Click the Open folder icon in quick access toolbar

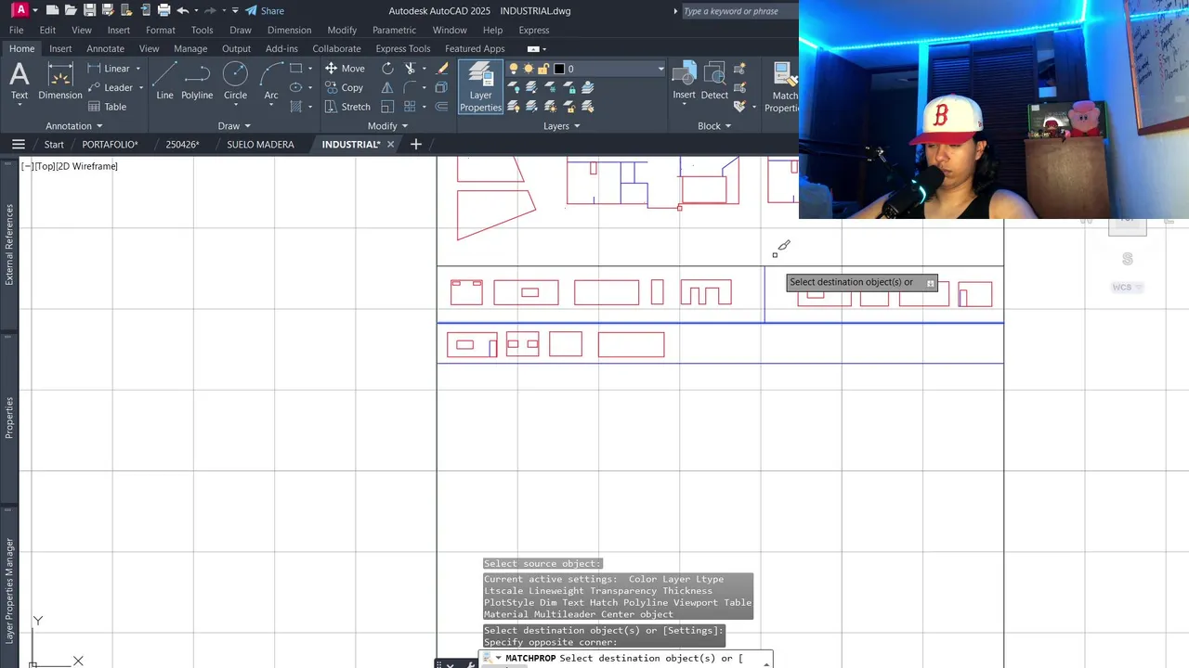click(72, 11)
